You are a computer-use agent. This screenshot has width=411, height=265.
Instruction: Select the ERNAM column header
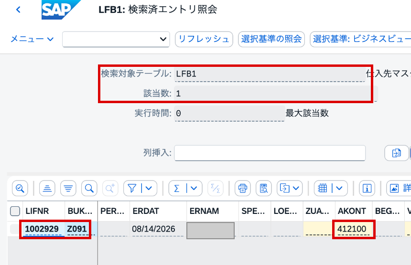pyautogui.click(x=213, y=211)
